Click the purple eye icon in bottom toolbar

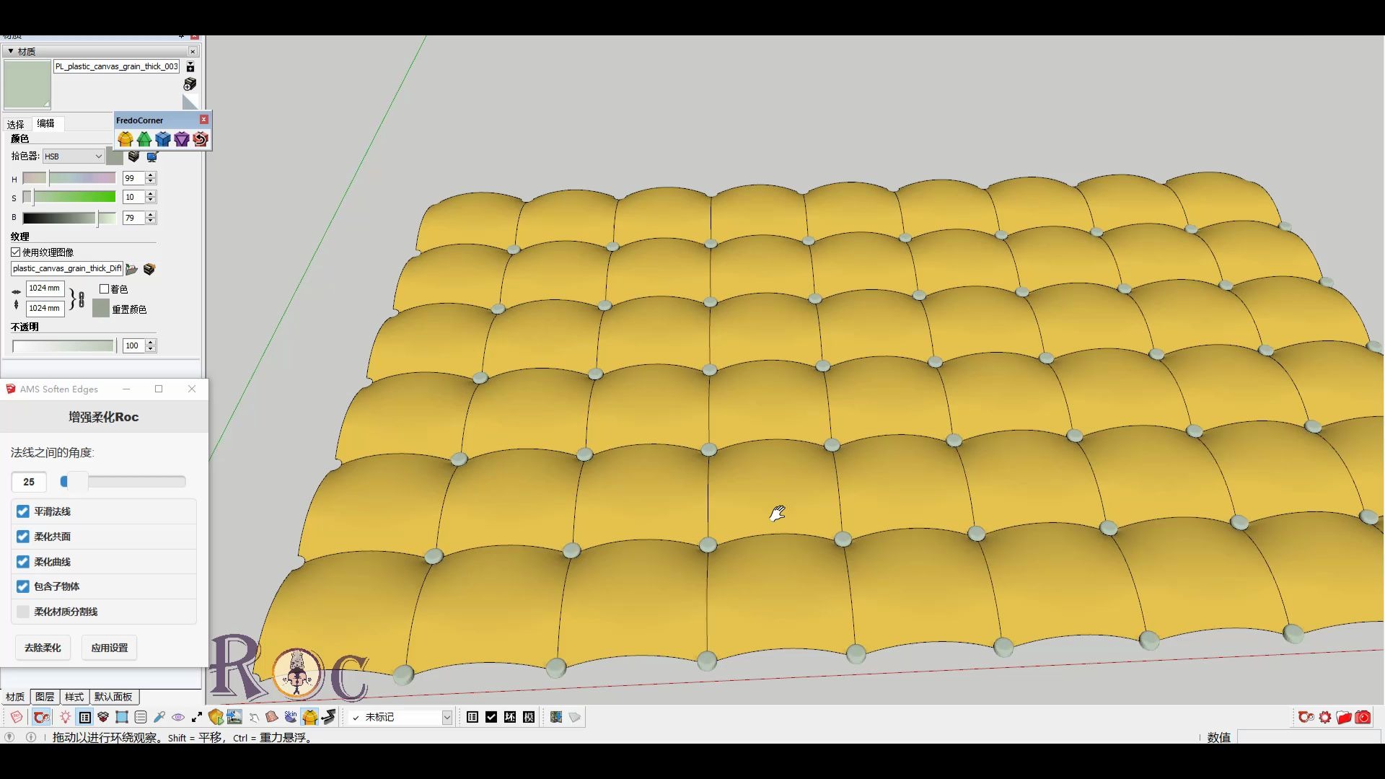pos(178,717)
